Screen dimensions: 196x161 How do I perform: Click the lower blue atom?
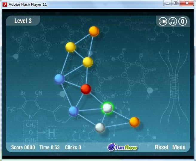click(x=73, y=111)
